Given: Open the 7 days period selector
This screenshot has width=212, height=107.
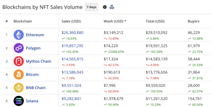Looking at the screenshot, I should click(91, 7).
